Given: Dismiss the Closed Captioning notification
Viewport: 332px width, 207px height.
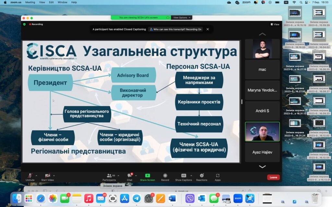Looking at the screenshot, I should coord(207,29).
